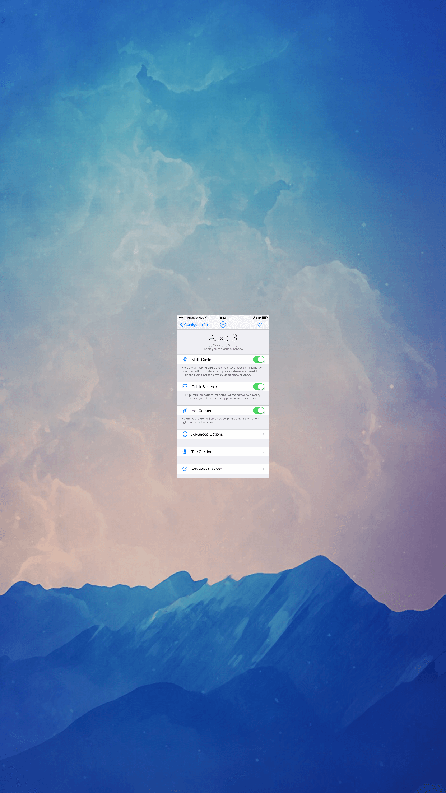This screenshot has height=793, width=446.
Task: Tap The Creators person icon
Action: coord(185,452)
